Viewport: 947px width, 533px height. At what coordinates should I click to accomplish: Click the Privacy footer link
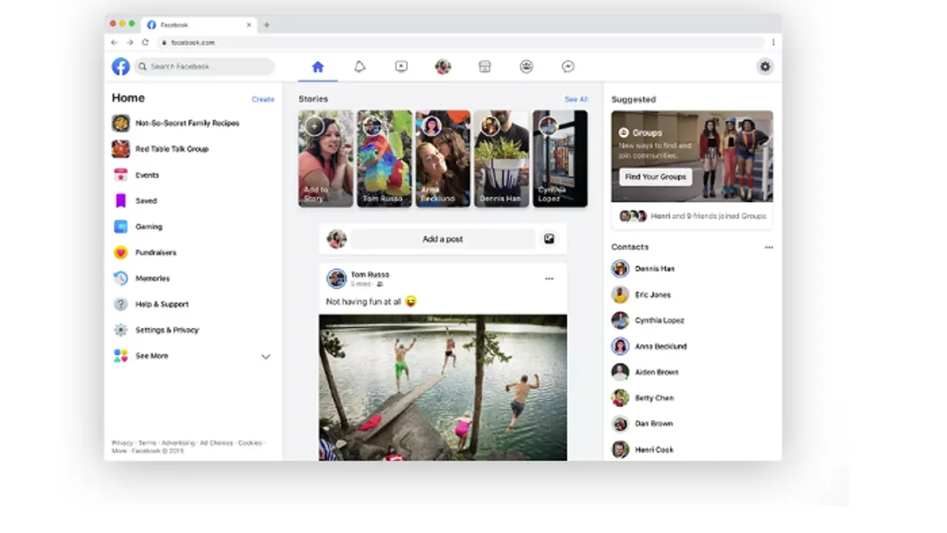122,443
